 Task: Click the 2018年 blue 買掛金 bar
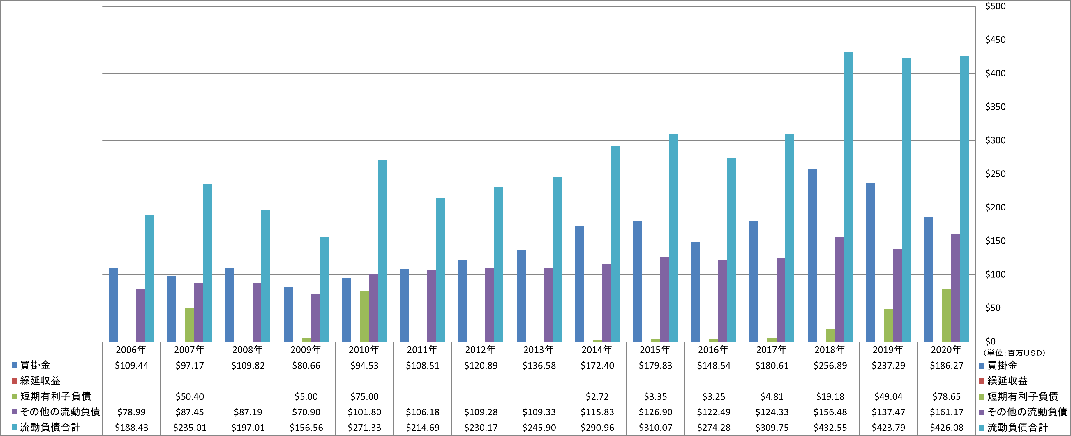(812, 255)
